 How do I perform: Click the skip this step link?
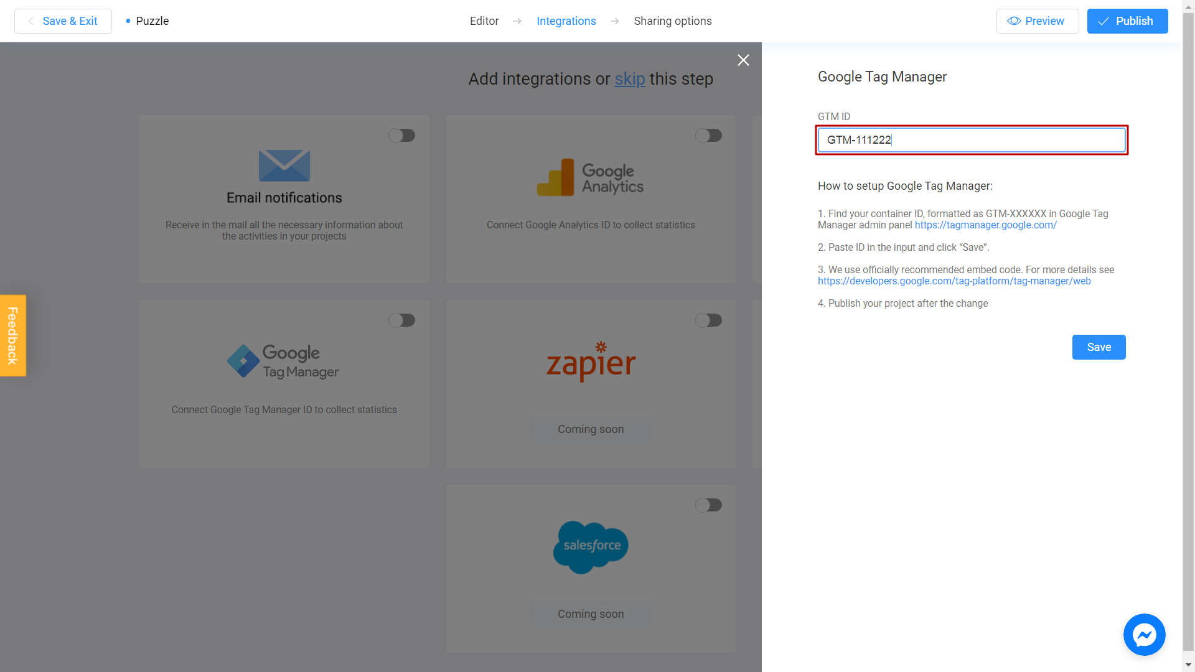(630, 78)
